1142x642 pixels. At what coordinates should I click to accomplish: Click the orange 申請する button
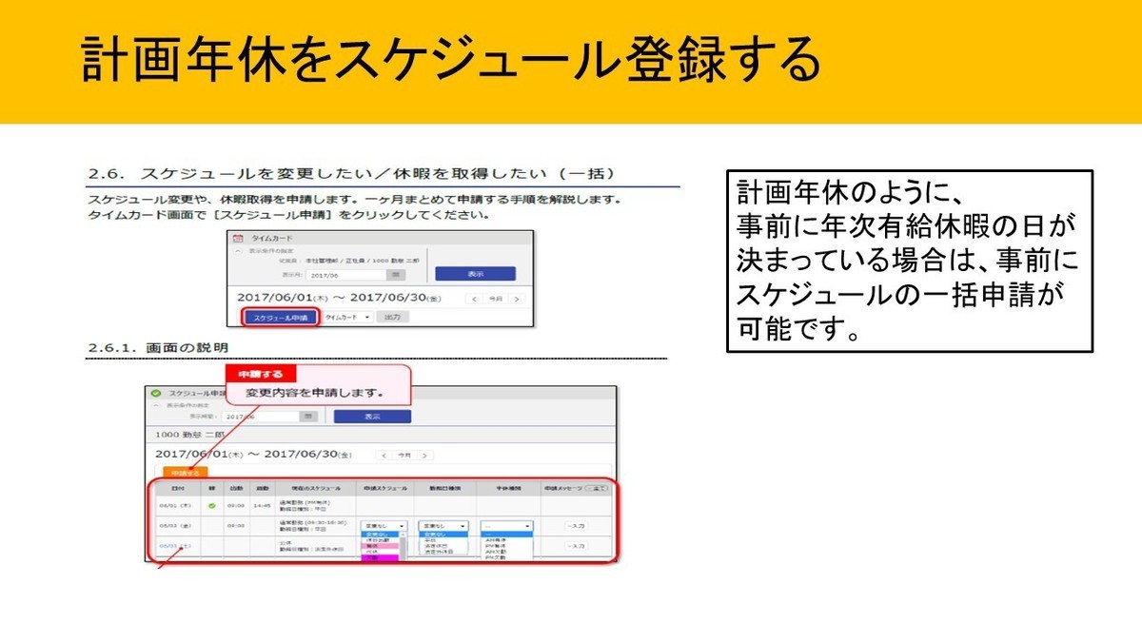[185, 472]
